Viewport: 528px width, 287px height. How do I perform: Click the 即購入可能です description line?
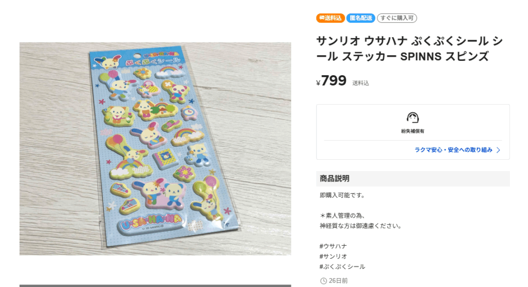[342, 195]
